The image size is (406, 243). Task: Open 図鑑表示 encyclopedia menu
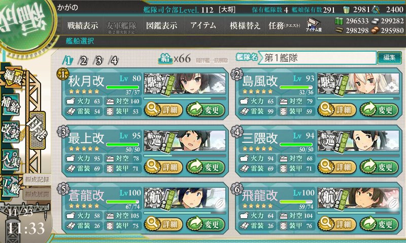click(161, 25)
